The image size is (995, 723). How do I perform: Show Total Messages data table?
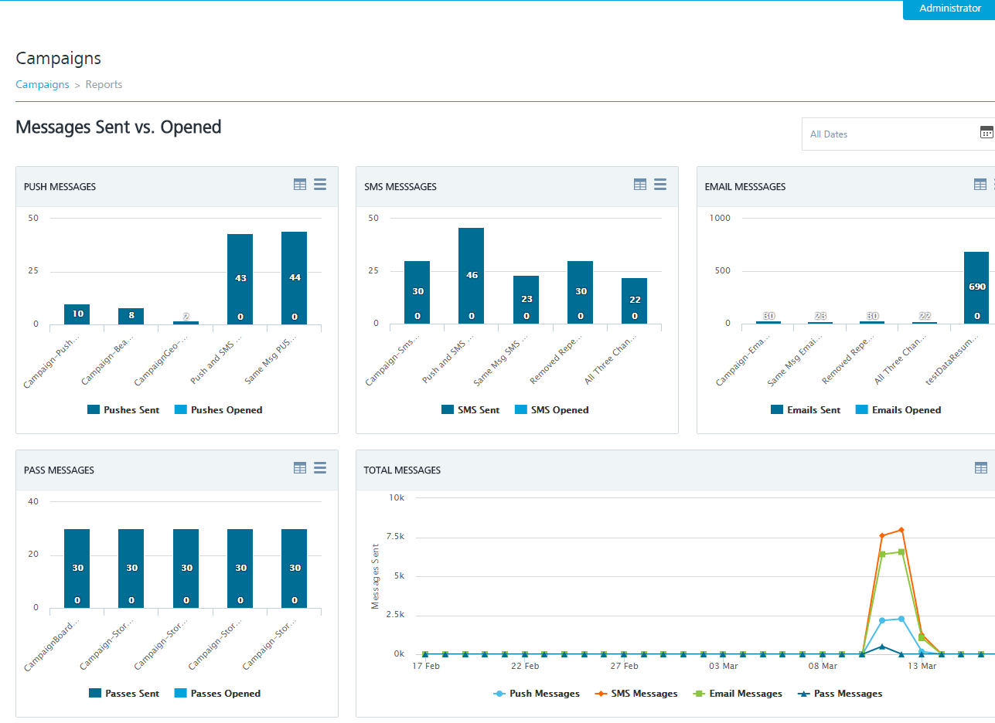980,468
